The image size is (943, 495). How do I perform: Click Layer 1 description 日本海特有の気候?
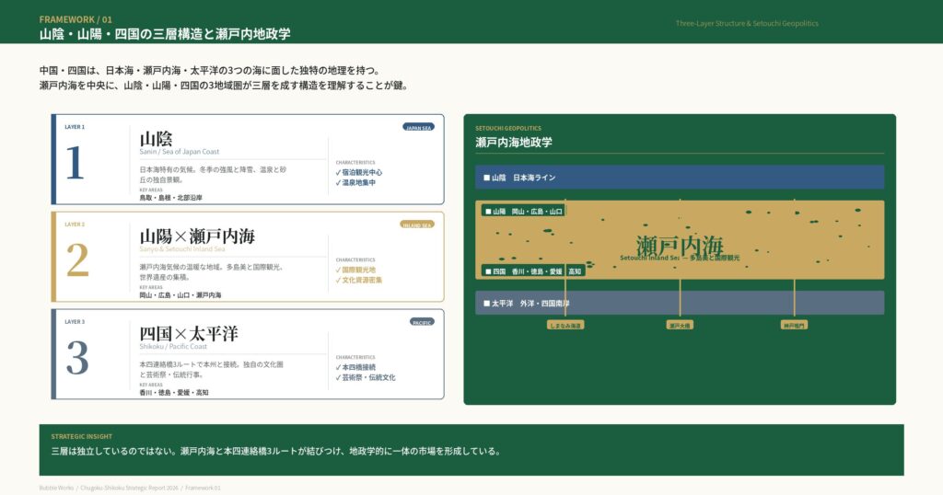[213, 174]
